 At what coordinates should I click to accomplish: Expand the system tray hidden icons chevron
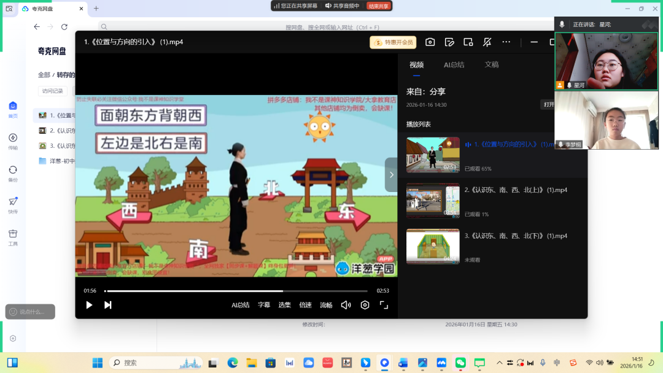(499, 363)
